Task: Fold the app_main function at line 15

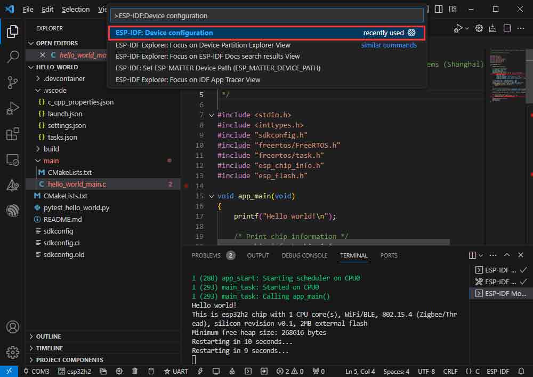Action: tap(212, 196)
